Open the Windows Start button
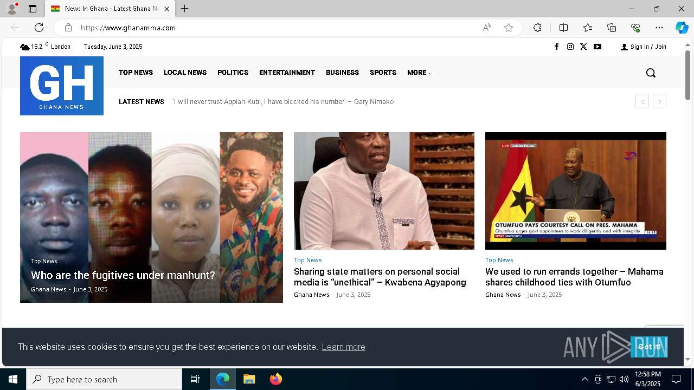 [x=13, y=379]
